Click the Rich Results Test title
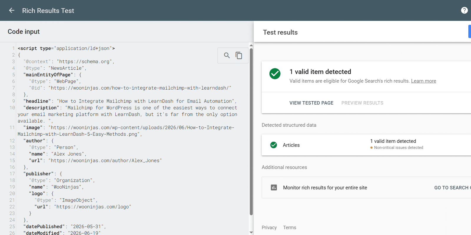Image resolution: width=471 pixels, height=235 pixels. click(48, 11)
